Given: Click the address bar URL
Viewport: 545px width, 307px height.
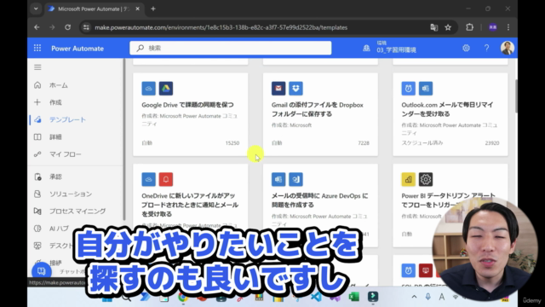Looking at the screenshot, I should pyautogui.click(x=221, y=27).
